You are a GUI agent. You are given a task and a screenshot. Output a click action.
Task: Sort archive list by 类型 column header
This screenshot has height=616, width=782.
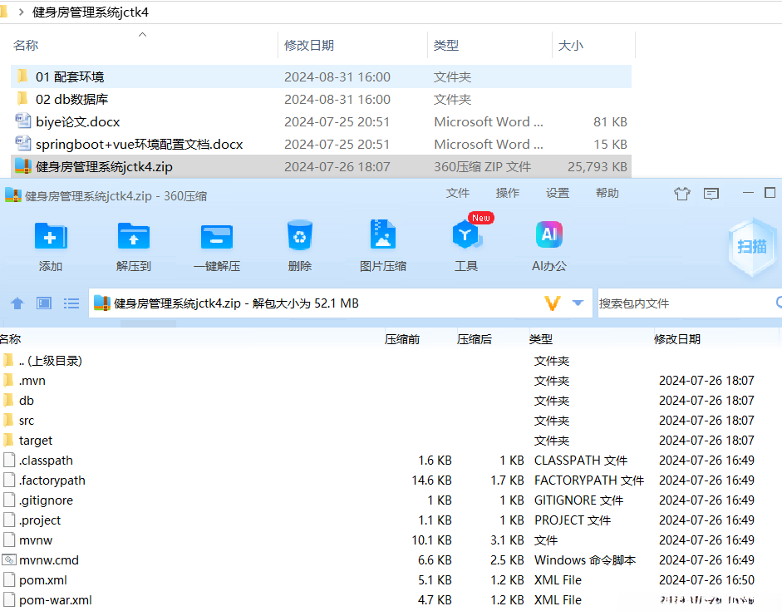pos(541,339)
